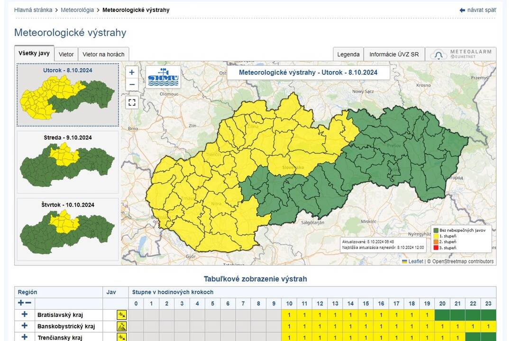Select the Streda 9.10.2024 map thumbnail

tap(67, 162)
